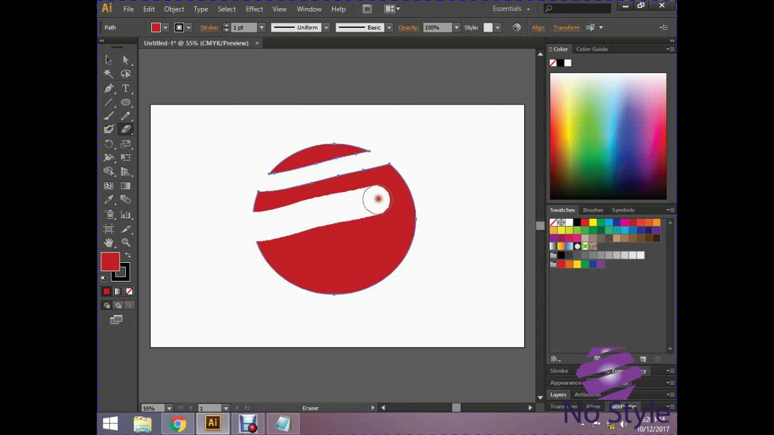Select the Blend tool

tap(126, 199)
